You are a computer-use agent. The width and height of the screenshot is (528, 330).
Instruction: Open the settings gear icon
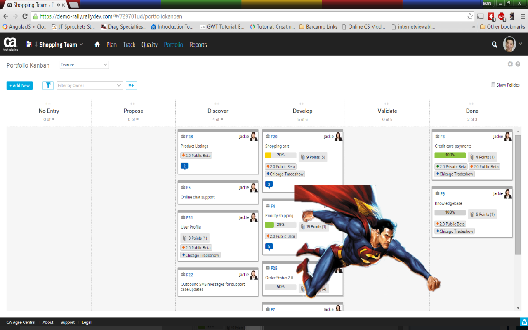510,64
